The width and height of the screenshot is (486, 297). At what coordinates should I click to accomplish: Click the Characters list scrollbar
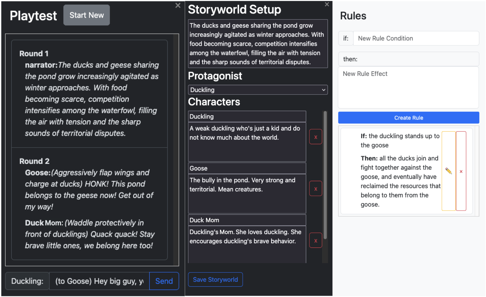325,176
